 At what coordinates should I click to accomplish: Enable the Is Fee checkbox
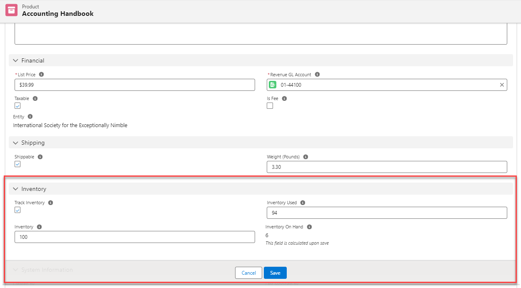click(x=270, y=106)
